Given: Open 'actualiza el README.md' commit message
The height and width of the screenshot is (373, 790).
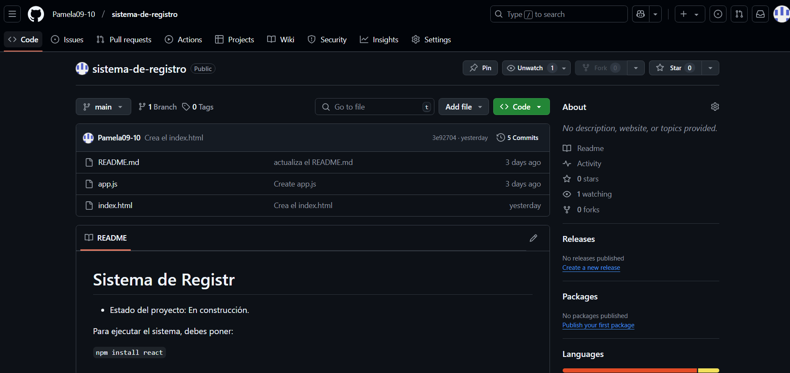Looking at the screenshot, I should 313,162.
